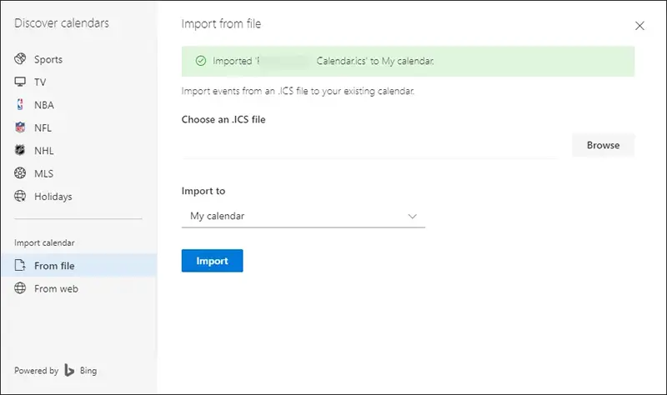This screenshot has height=395, width=667.
Task: Expand the Import to dropdown chevron
Action: click(x=412, y=216)
